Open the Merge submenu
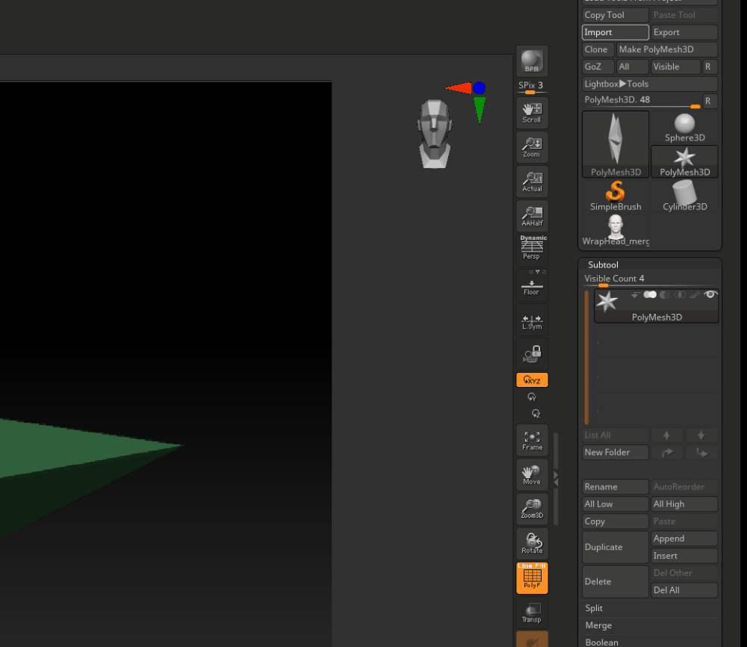747x647 pixels. (598, 625)
